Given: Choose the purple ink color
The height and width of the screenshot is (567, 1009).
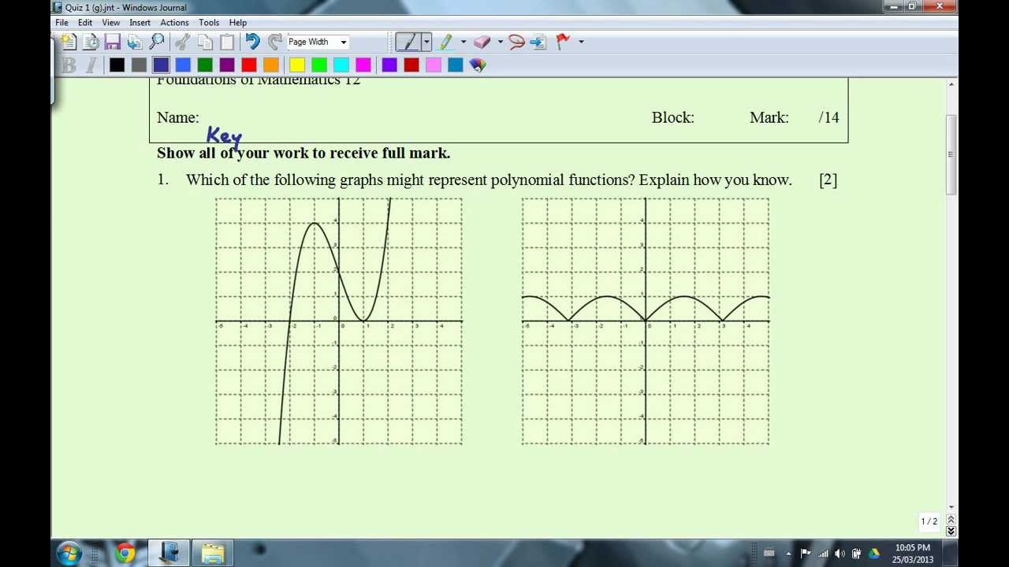Looking at the screenshot, I should 227,65.
